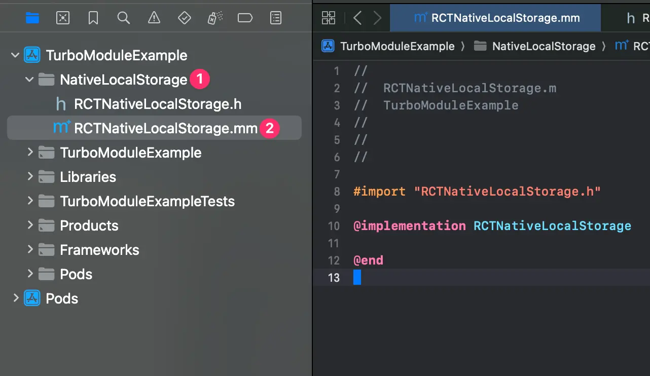Open the Find navigator magnifying glass
This screenshot has width=650, height=376.
tap(124, 18)
